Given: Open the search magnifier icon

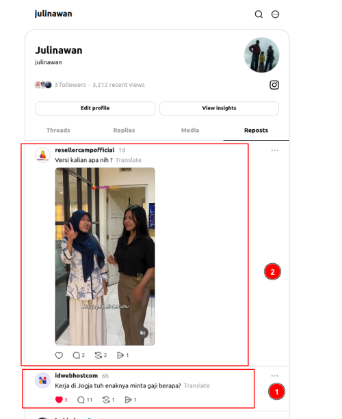Looking at the screenshot, I should point(259,14).
